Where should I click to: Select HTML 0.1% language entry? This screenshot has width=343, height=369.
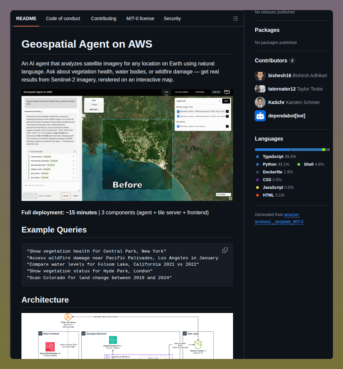[270, 195]
